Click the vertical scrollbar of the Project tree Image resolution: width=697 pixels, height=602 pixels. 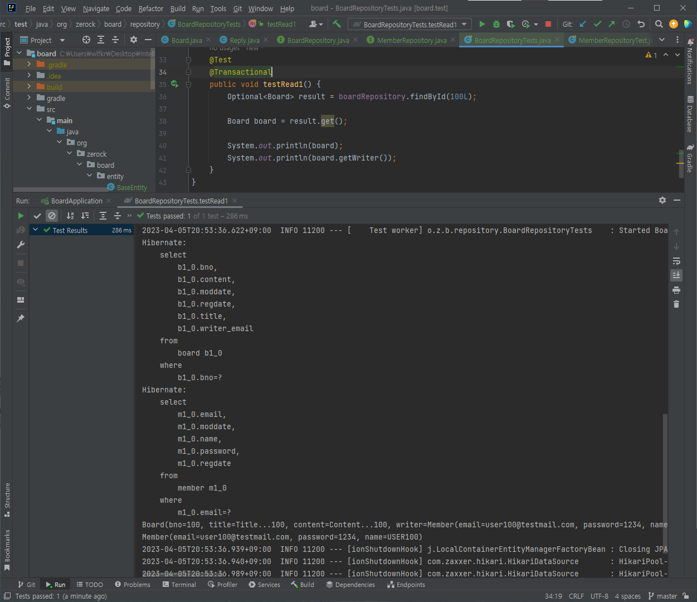click(x=153, y=68)
